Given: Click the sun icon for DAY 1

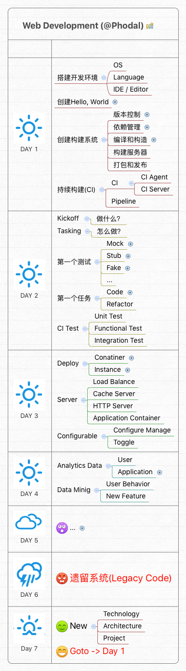Looking at the screenshot, I should click(x=29, y=128).
